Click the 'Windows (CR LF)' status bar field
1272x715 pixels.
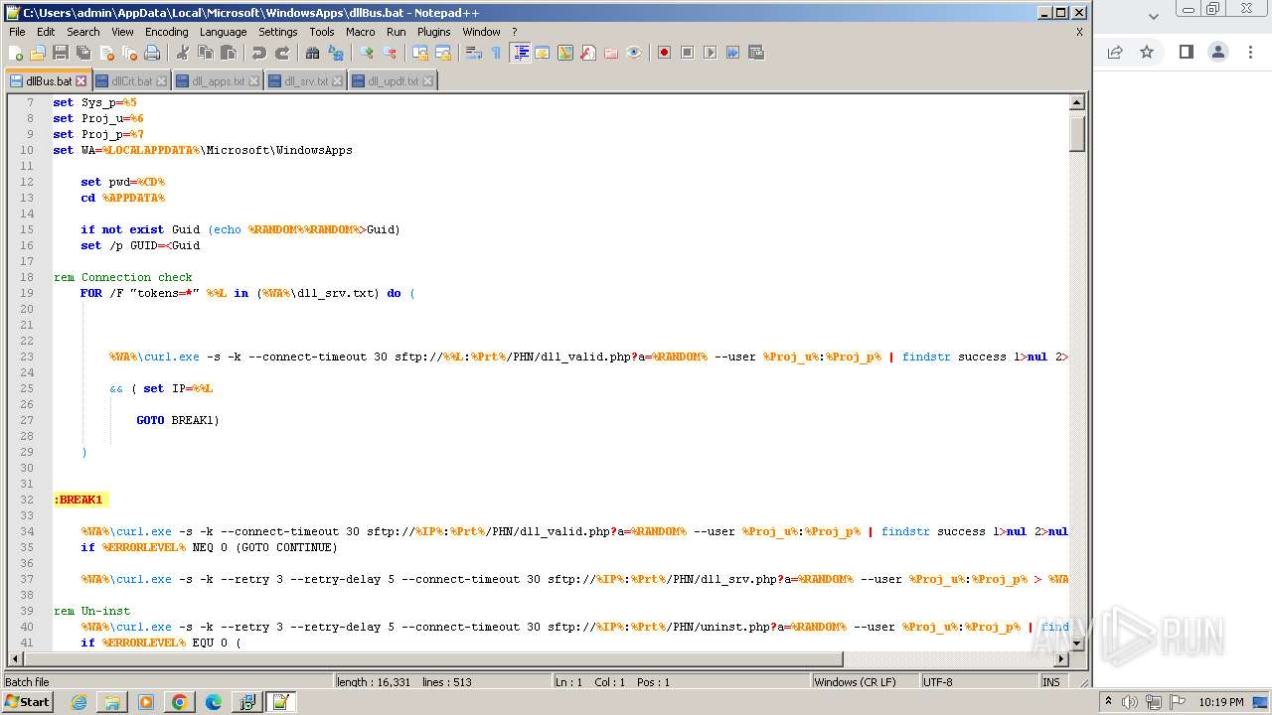pyautogui.click(x=865, y=682)
